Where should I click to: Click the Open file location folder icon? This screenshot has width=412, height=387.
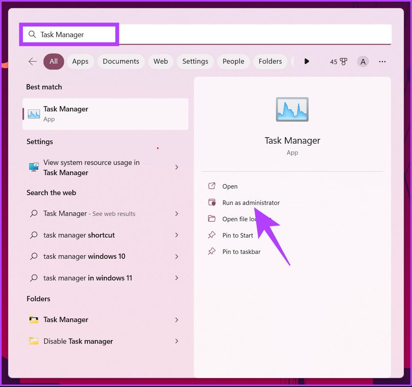[212, 218]
